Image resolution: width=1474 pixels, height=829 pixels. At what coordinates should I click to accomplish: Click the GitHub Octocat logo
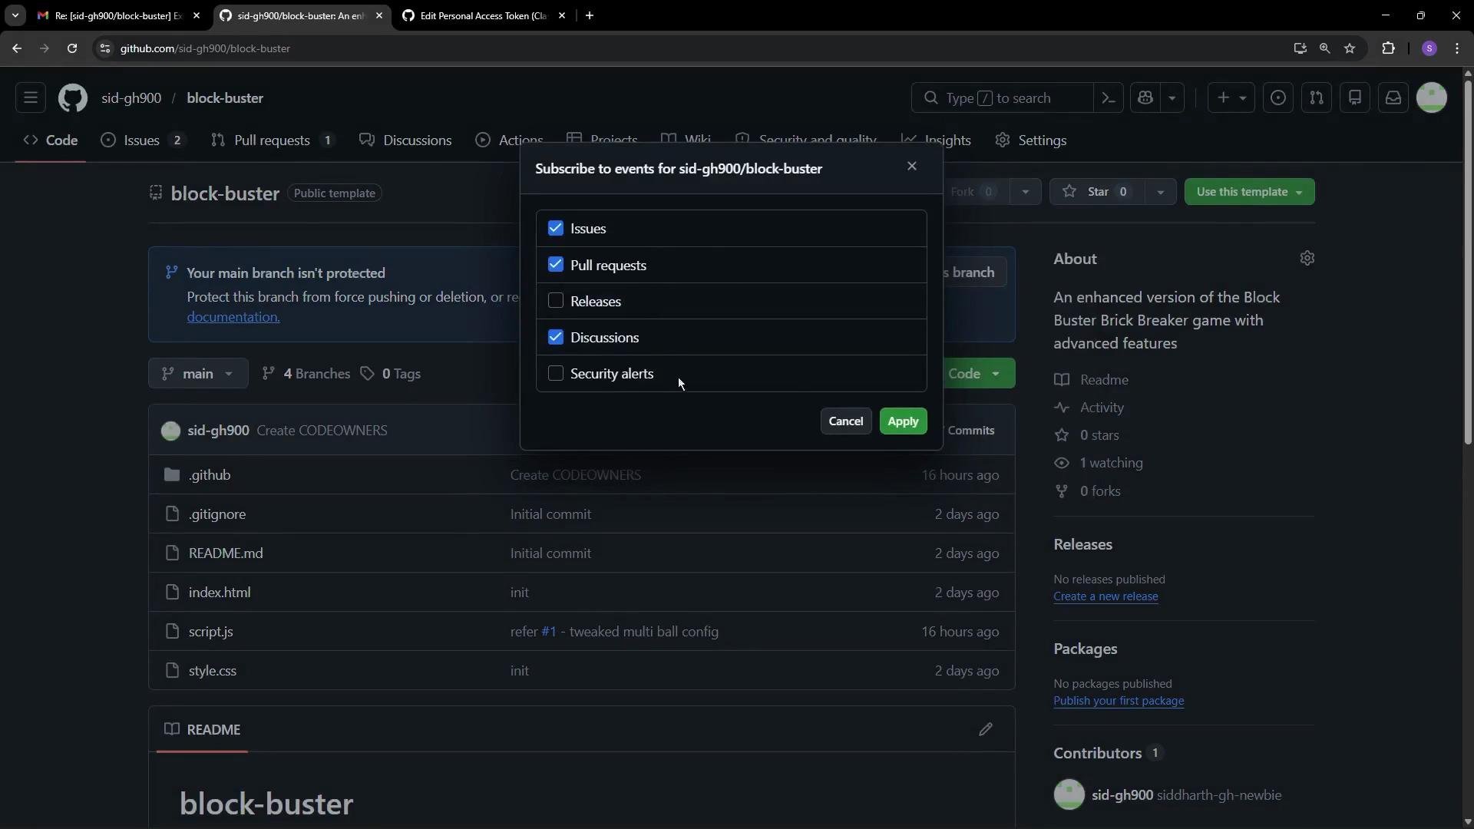(x=73, y=98)
